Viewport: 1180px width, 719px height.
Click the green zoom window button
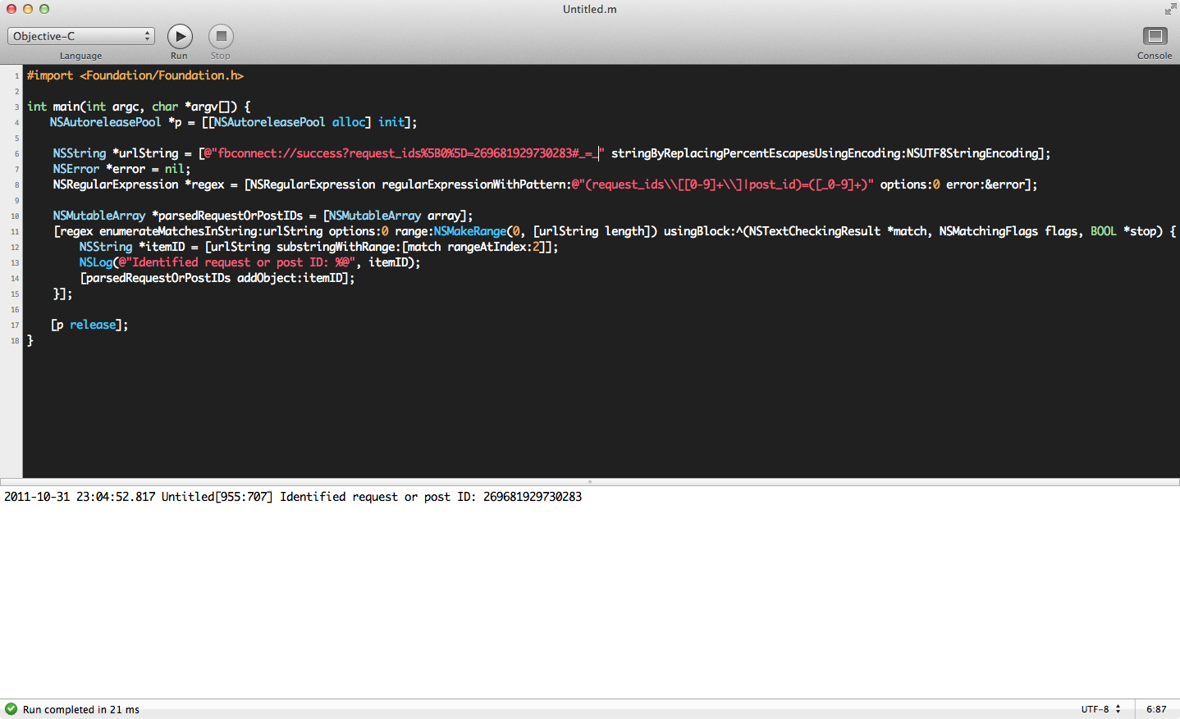point(44,9)
